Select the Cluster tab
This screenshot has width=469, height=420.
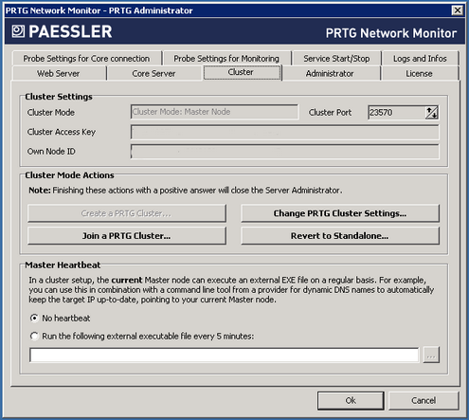point(241,72)
